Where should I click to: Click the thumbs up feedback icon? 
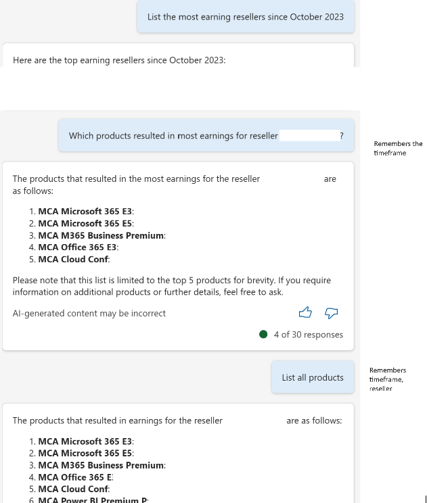[x=306, y=312]
